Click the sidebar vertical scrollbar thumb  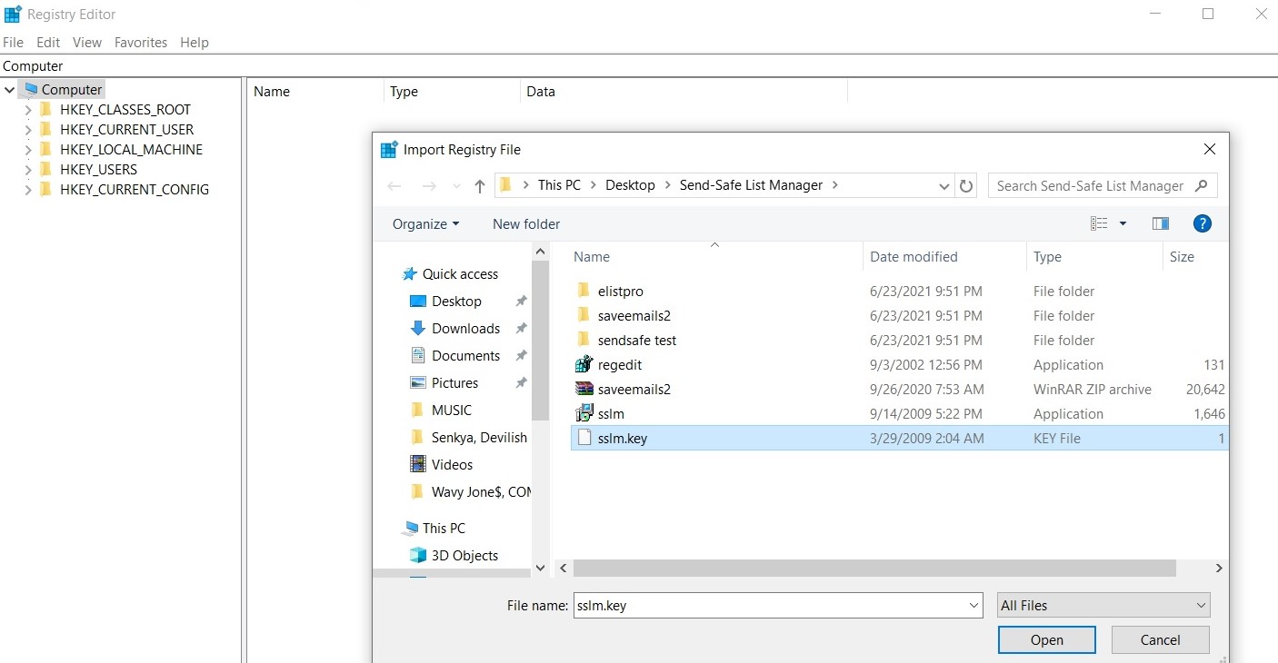pyautogui.click(x=539, y=341)
